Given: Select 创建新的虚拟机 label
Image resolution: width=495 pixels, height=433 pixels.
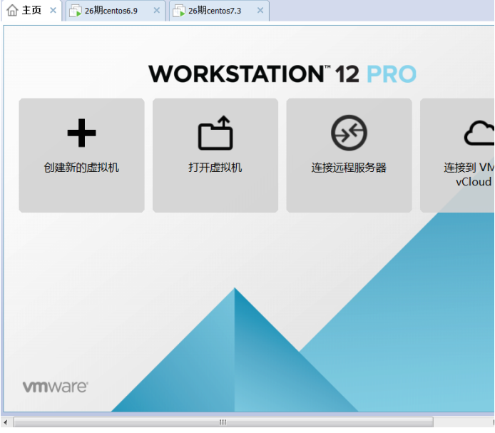Looking at the screenshot, I should coord(81,168).
